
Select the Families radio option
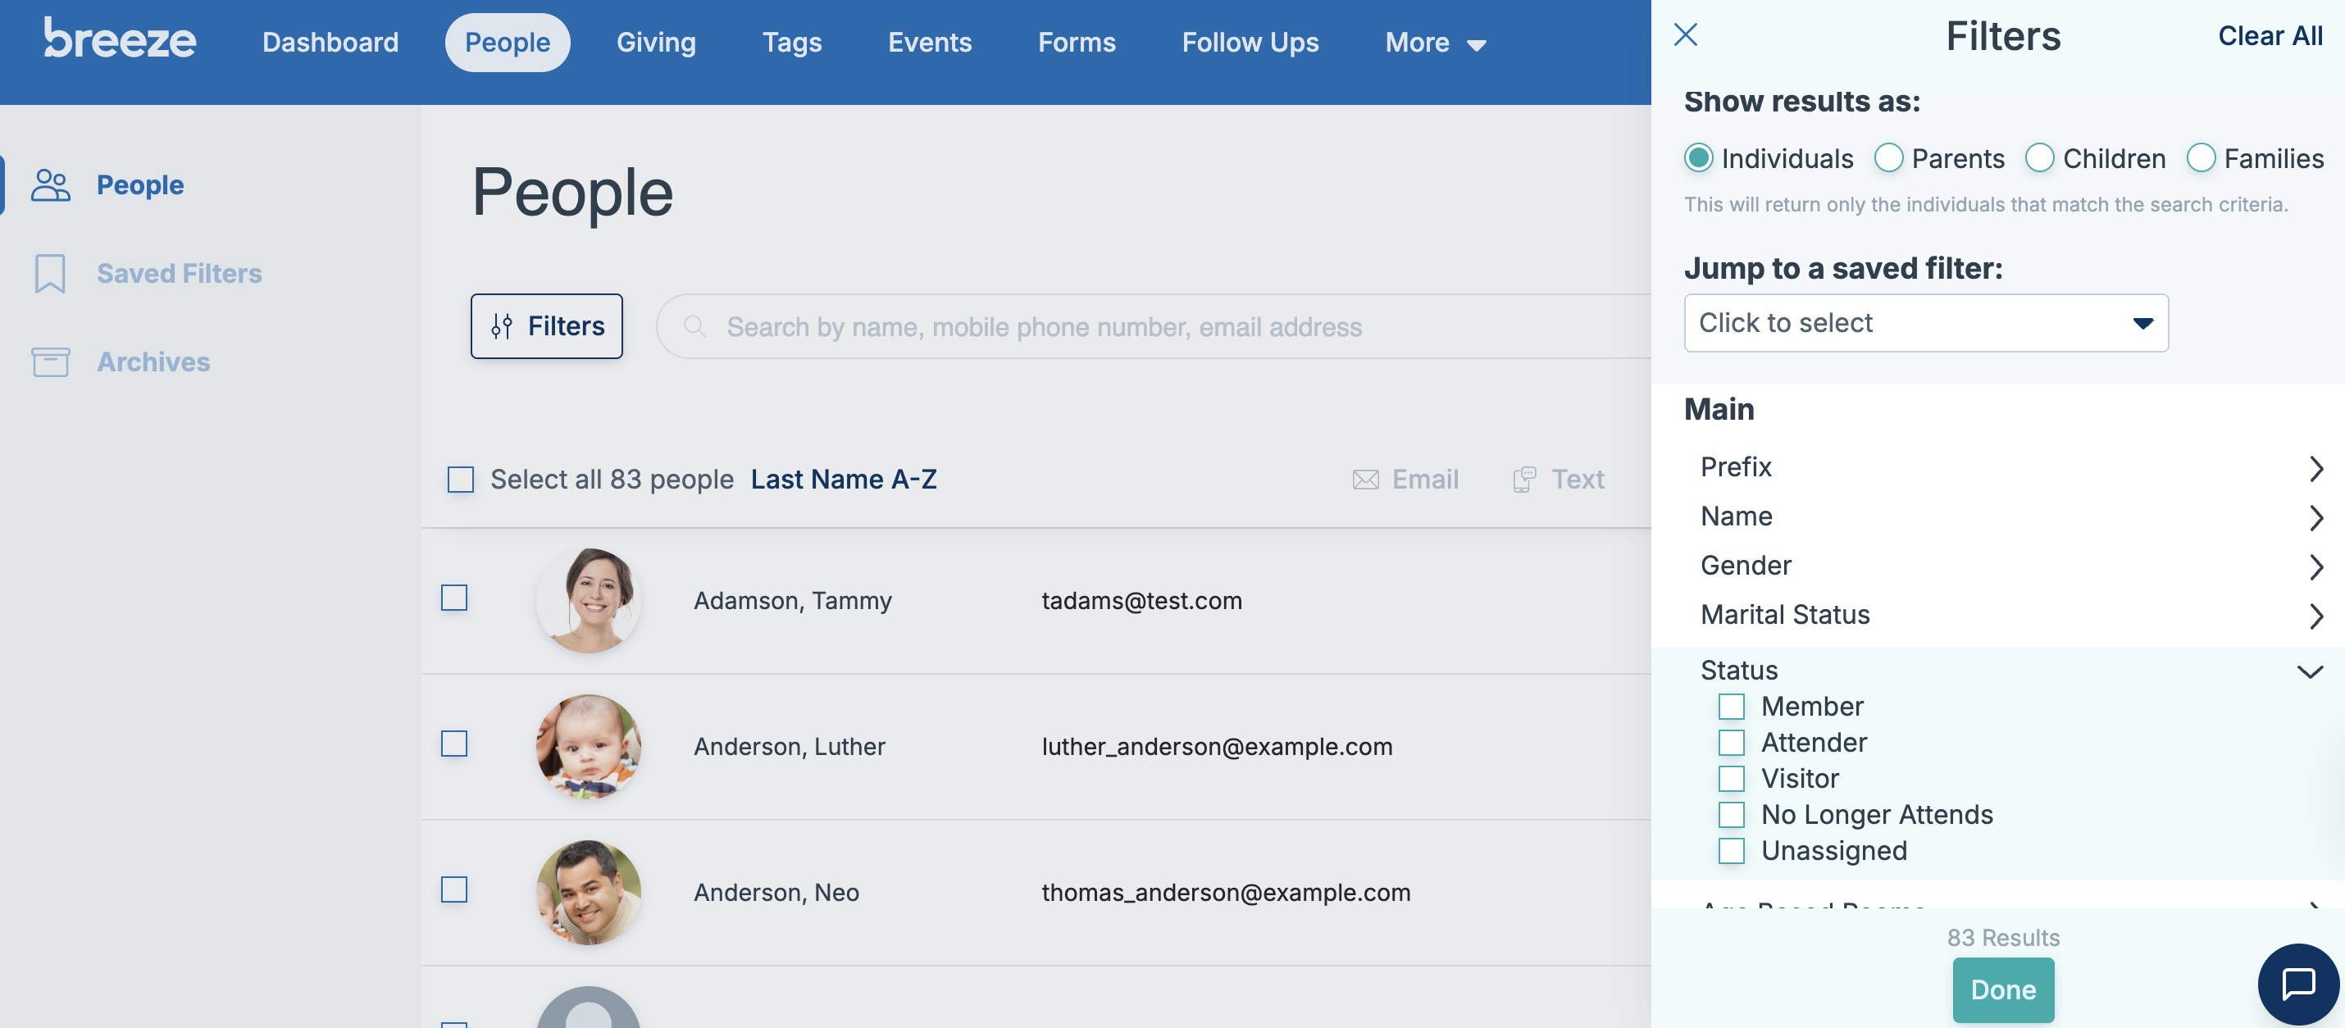(x=2200, y=158)
